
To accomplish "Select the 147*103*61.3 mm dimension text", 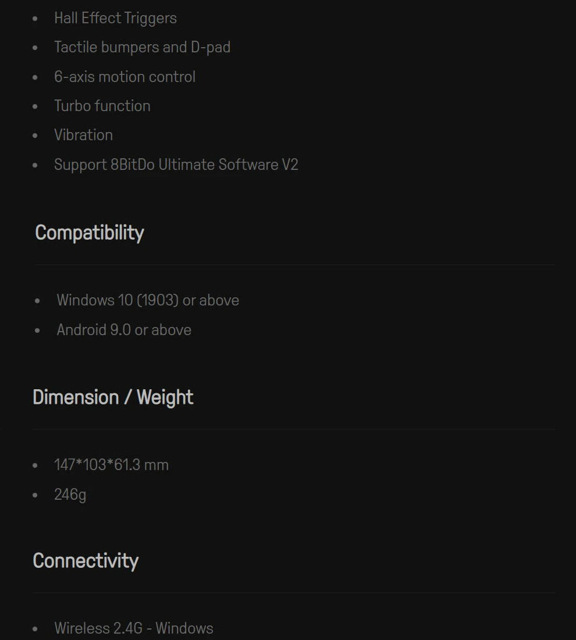I will coord(111,465).
